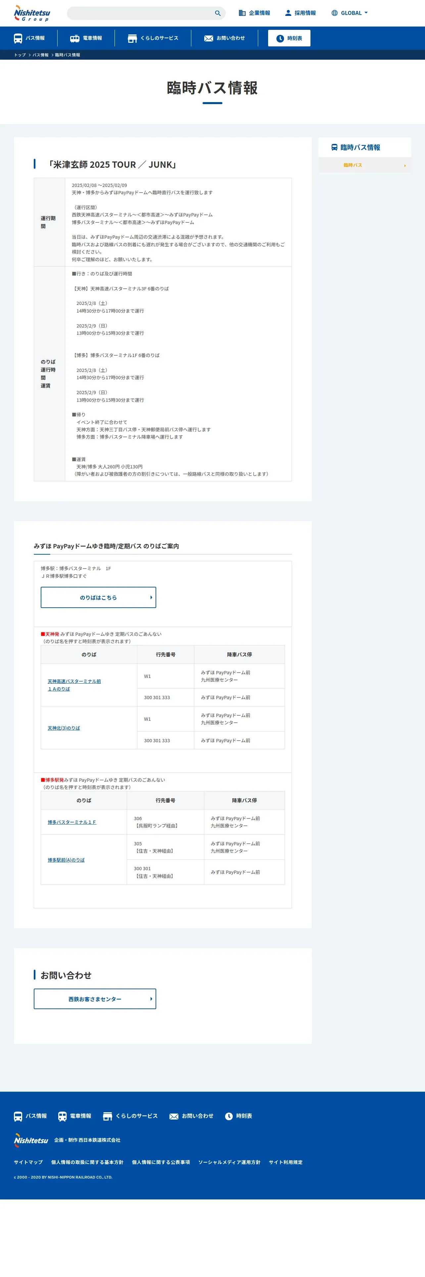Click the clock icon in 時刻表 button
This screenshot has width=425, height=1277.
click(x=280, y=38)
